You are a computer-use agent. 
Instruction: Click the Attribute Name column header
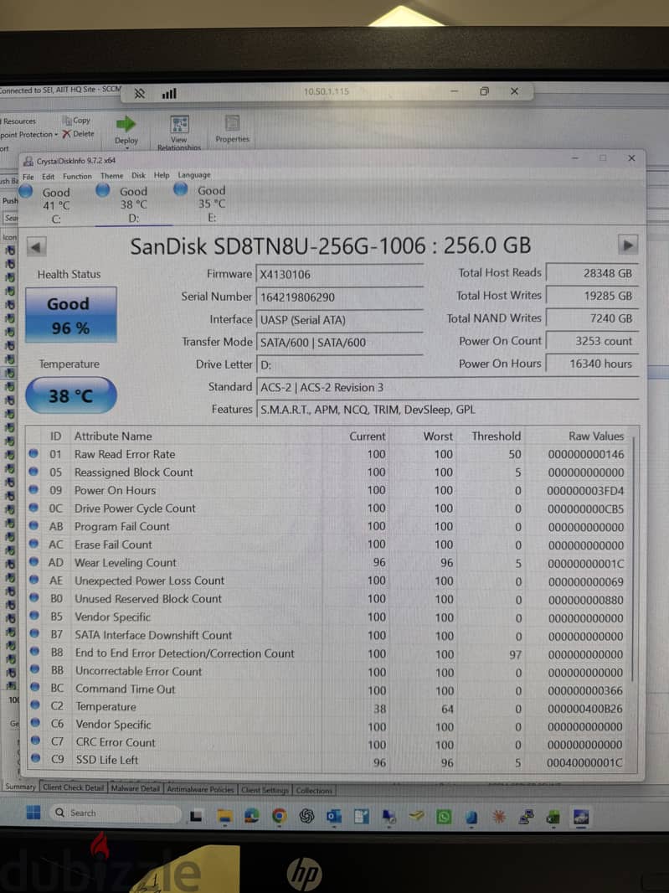click(113, 436)
